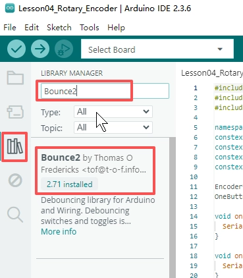The image size is (243, 278).
Task: Click the 2.71 installed version badge
Action: click(69, 184)
